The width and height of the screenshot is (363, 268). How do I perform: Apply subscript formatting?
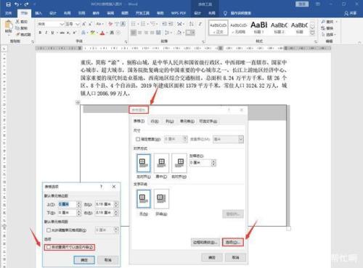pos(68,33)
